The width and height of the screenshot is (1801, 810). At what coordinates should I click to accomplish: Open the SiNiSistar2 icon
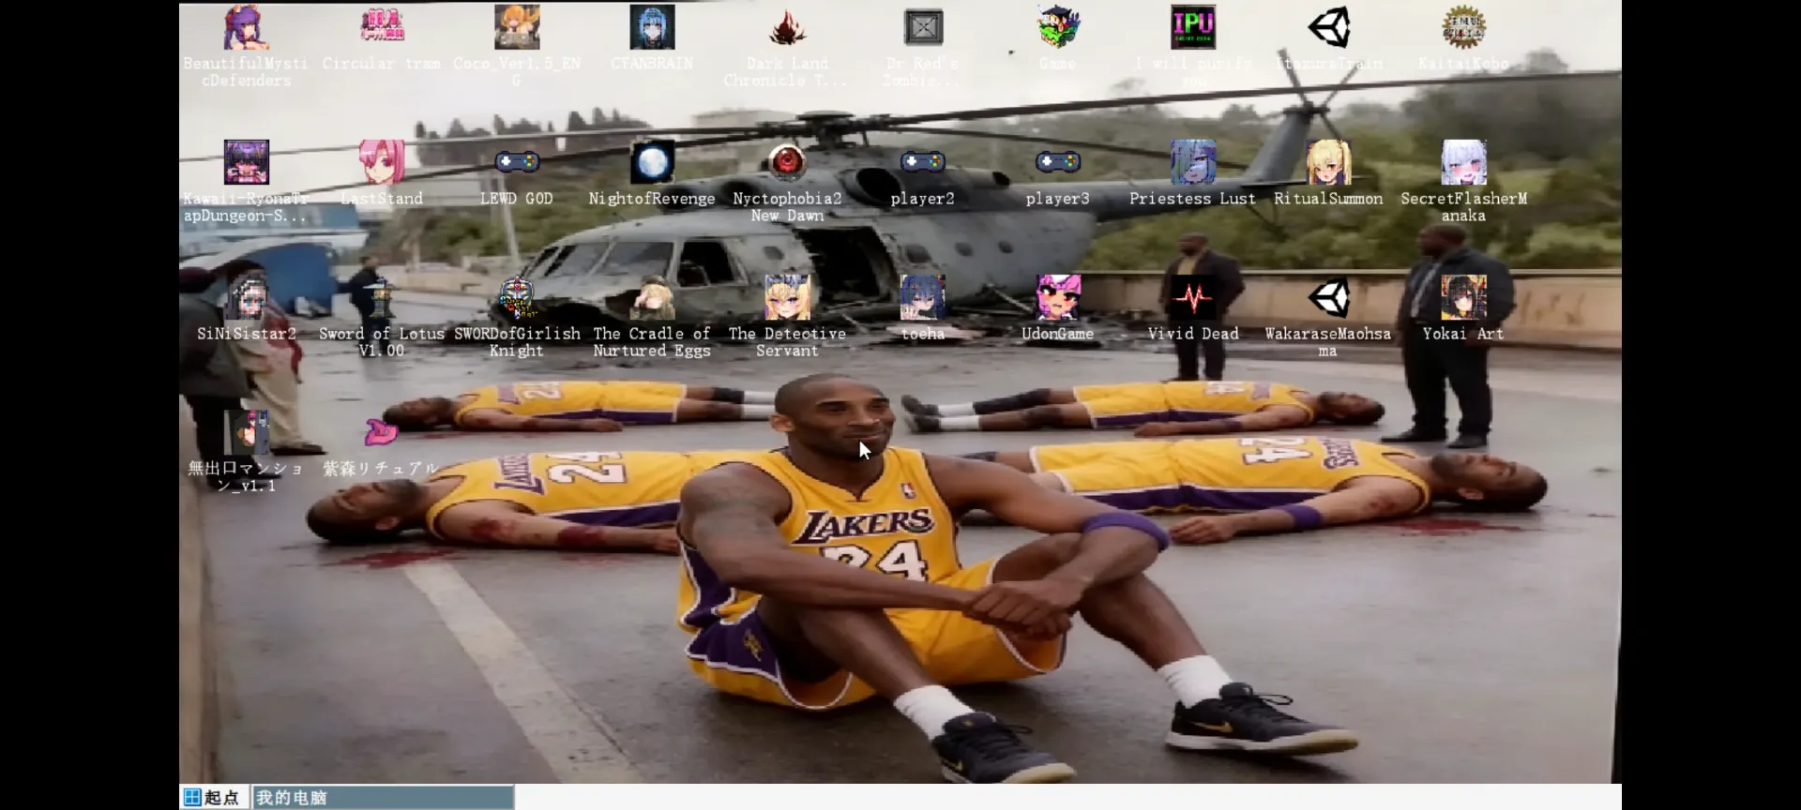[247, 298]
